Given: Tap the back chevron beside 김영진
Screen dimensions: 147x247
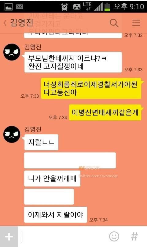Looking at the screenshot, I should (x=5, y=23).
